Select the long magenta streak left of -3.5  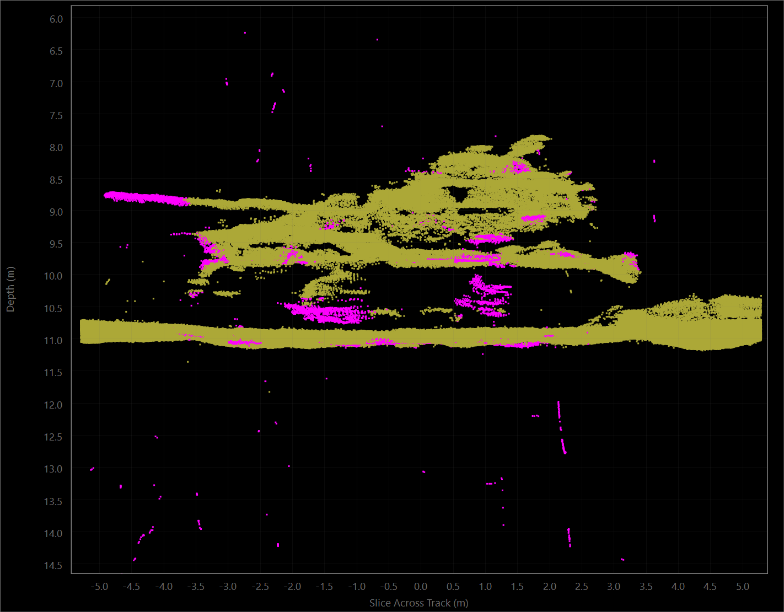147,198
